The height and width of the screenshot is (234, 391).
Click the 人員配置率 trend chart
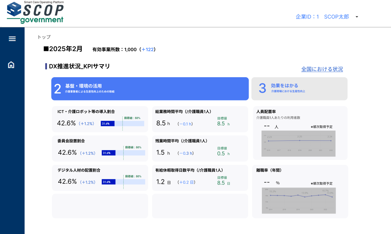pyautogui.click(x=299, y=144)
